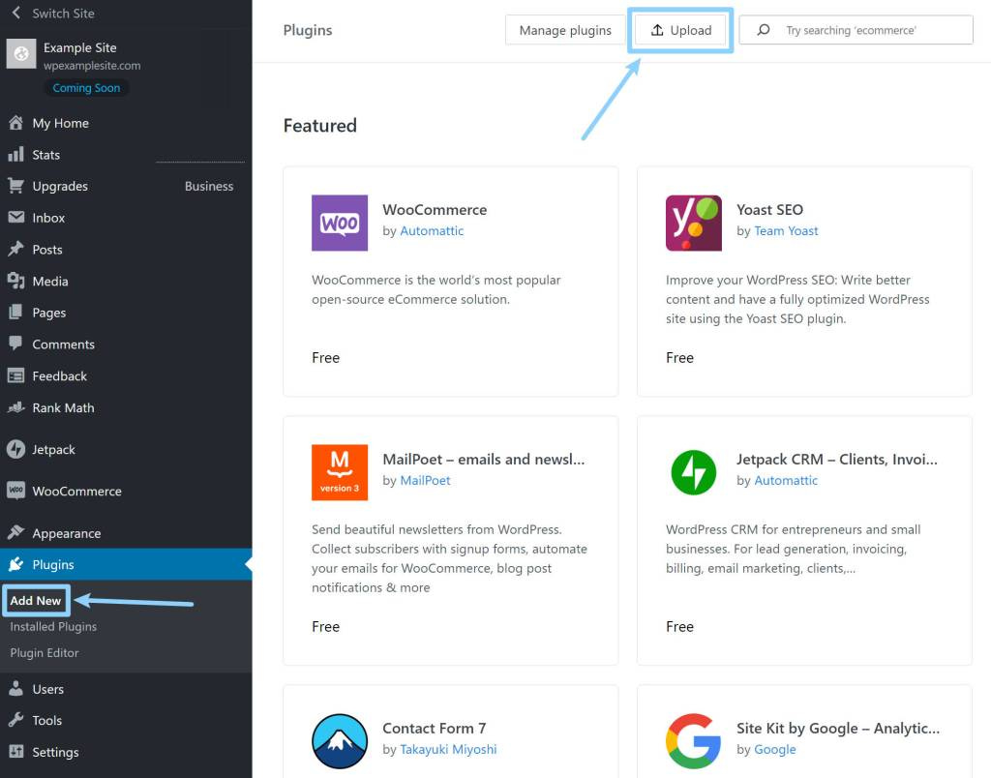Screen dimensions: 991x778
Task: Click the Business plan label
Action: tap(209, 186)
